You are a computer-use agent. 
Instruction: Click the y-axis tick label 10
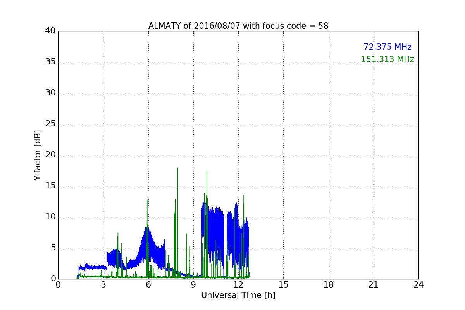pyautogui.click(x=50, y=217)
